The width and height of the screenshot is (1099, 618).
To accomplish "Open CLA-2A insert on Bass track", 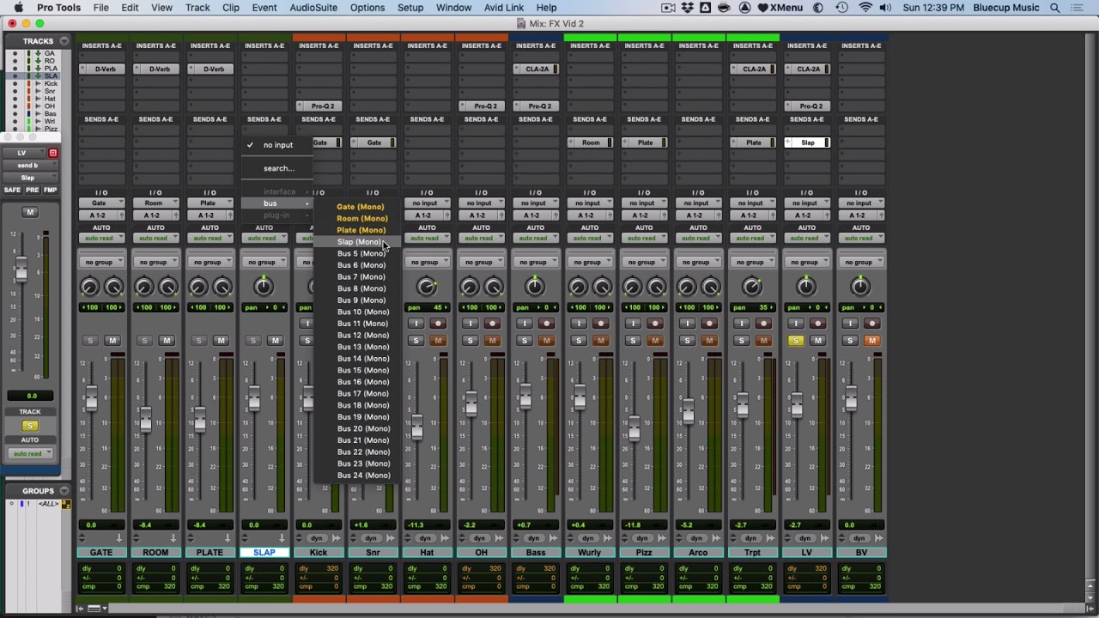I will tap(536, 69).
